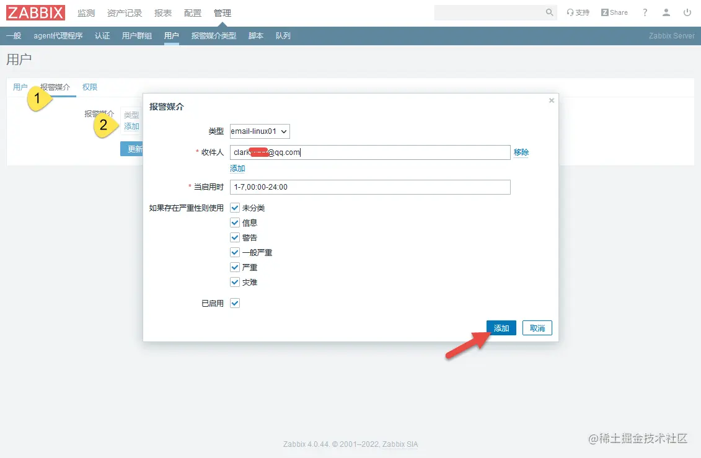Screen dimensions: 701x458
Task: Click the 添加 button to confirm
Action: pos(501,327)
